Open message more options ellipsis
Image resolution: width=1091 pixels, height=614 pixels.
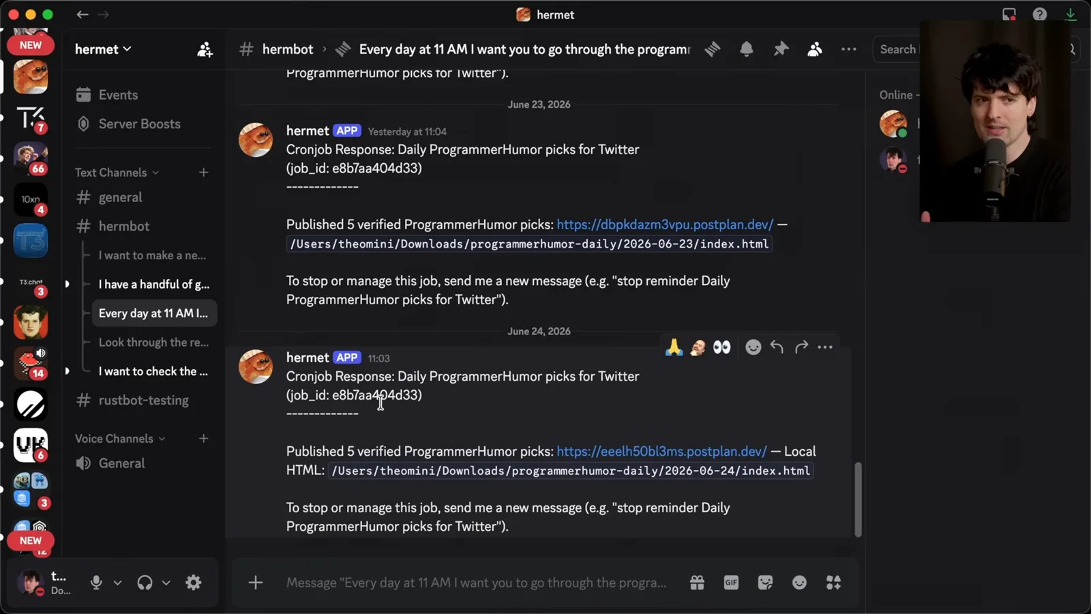[825, 347]
